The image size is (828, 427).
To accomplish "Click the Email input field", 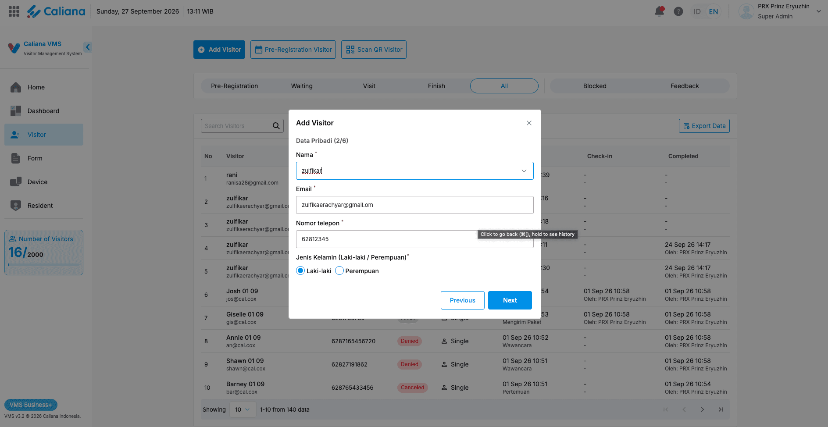I will click(414, 205).
